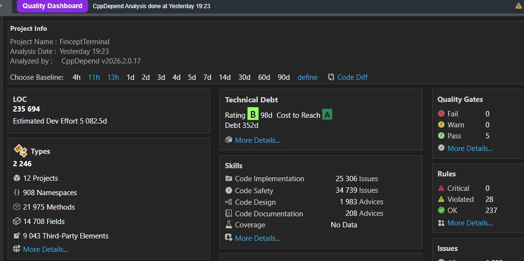
Task: Open More Details under Skills
Action: [x=258, y=238]
